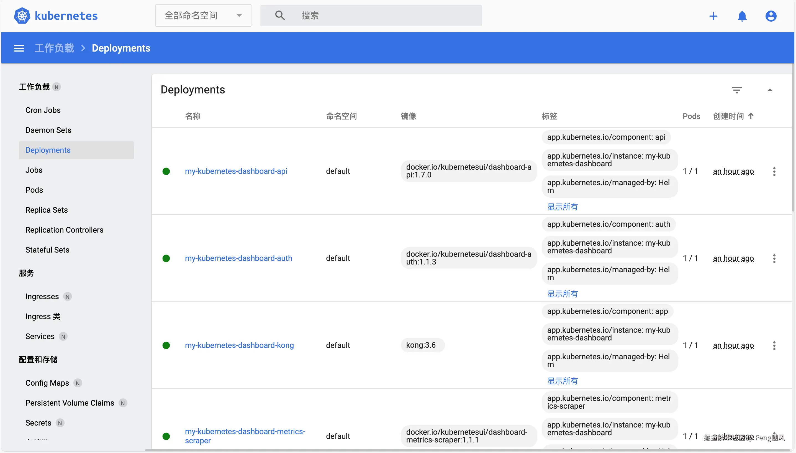The height and width of the screenshot is (453, 796).
Task: Click 工作负载 breadcrumb link
Action: pos(54,48)
